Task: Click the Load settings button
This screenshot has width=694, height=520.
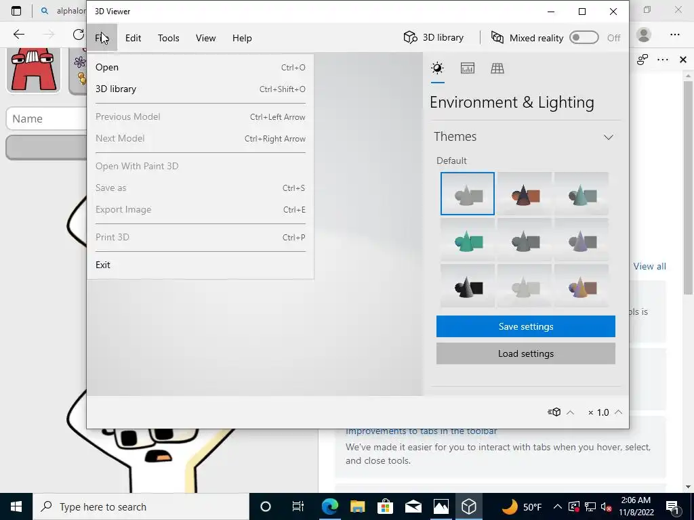Action: (525, 353)
